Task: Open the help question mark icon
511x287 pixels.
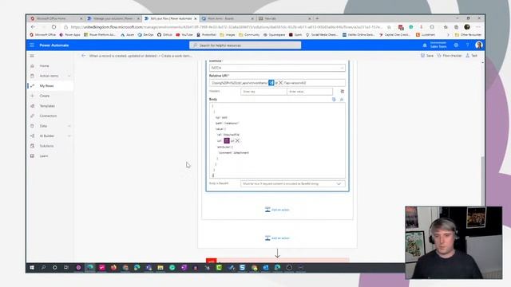Action: coord(467,45)
